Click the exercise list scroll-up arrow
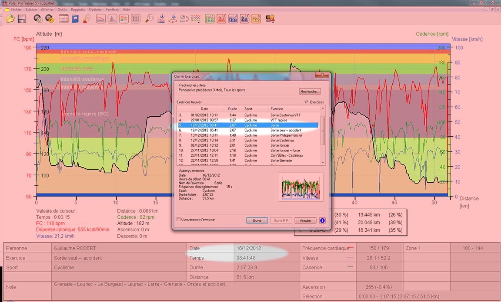This screenshot has height=302, width=501. point(323,109)
